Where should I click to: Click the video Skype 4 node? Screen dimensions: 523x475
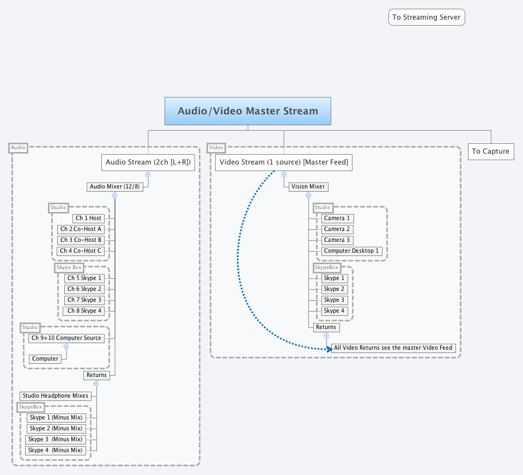pos(335,311)
